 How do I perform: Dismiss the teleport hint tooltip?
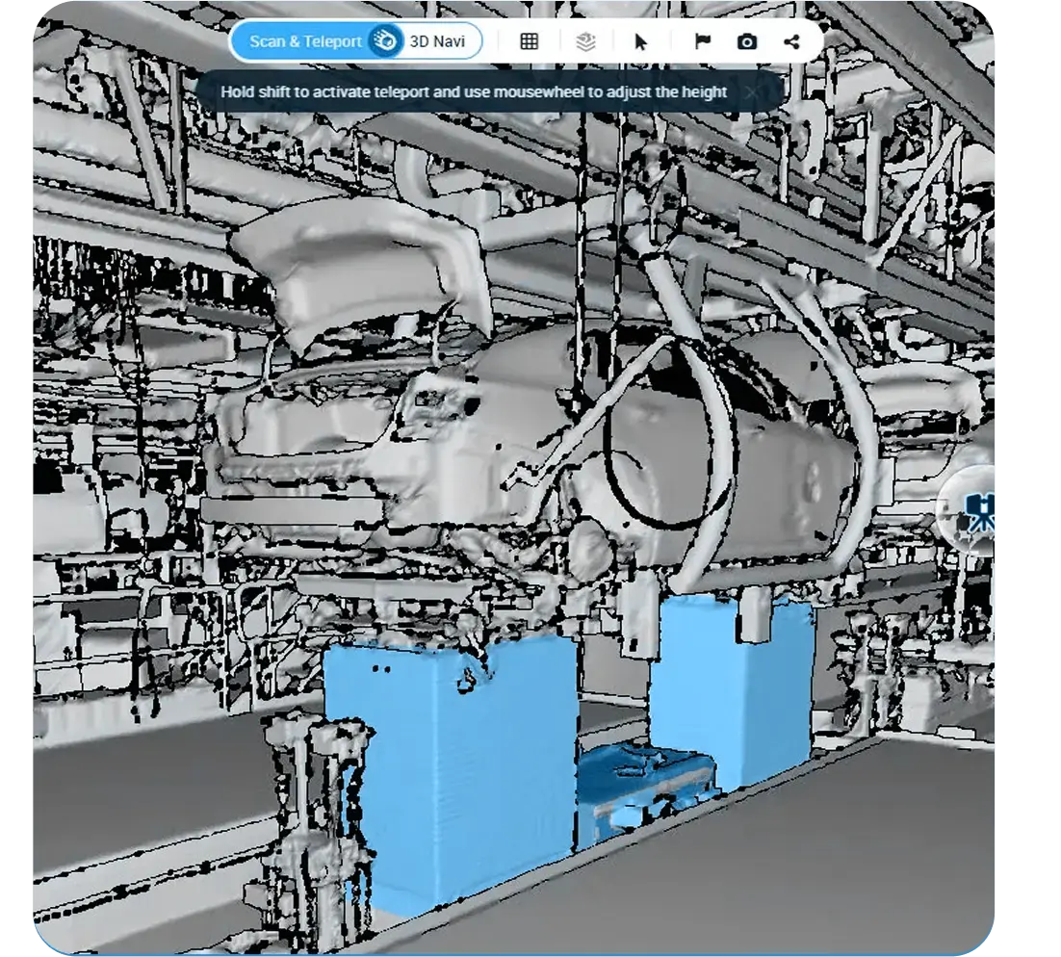752,92
